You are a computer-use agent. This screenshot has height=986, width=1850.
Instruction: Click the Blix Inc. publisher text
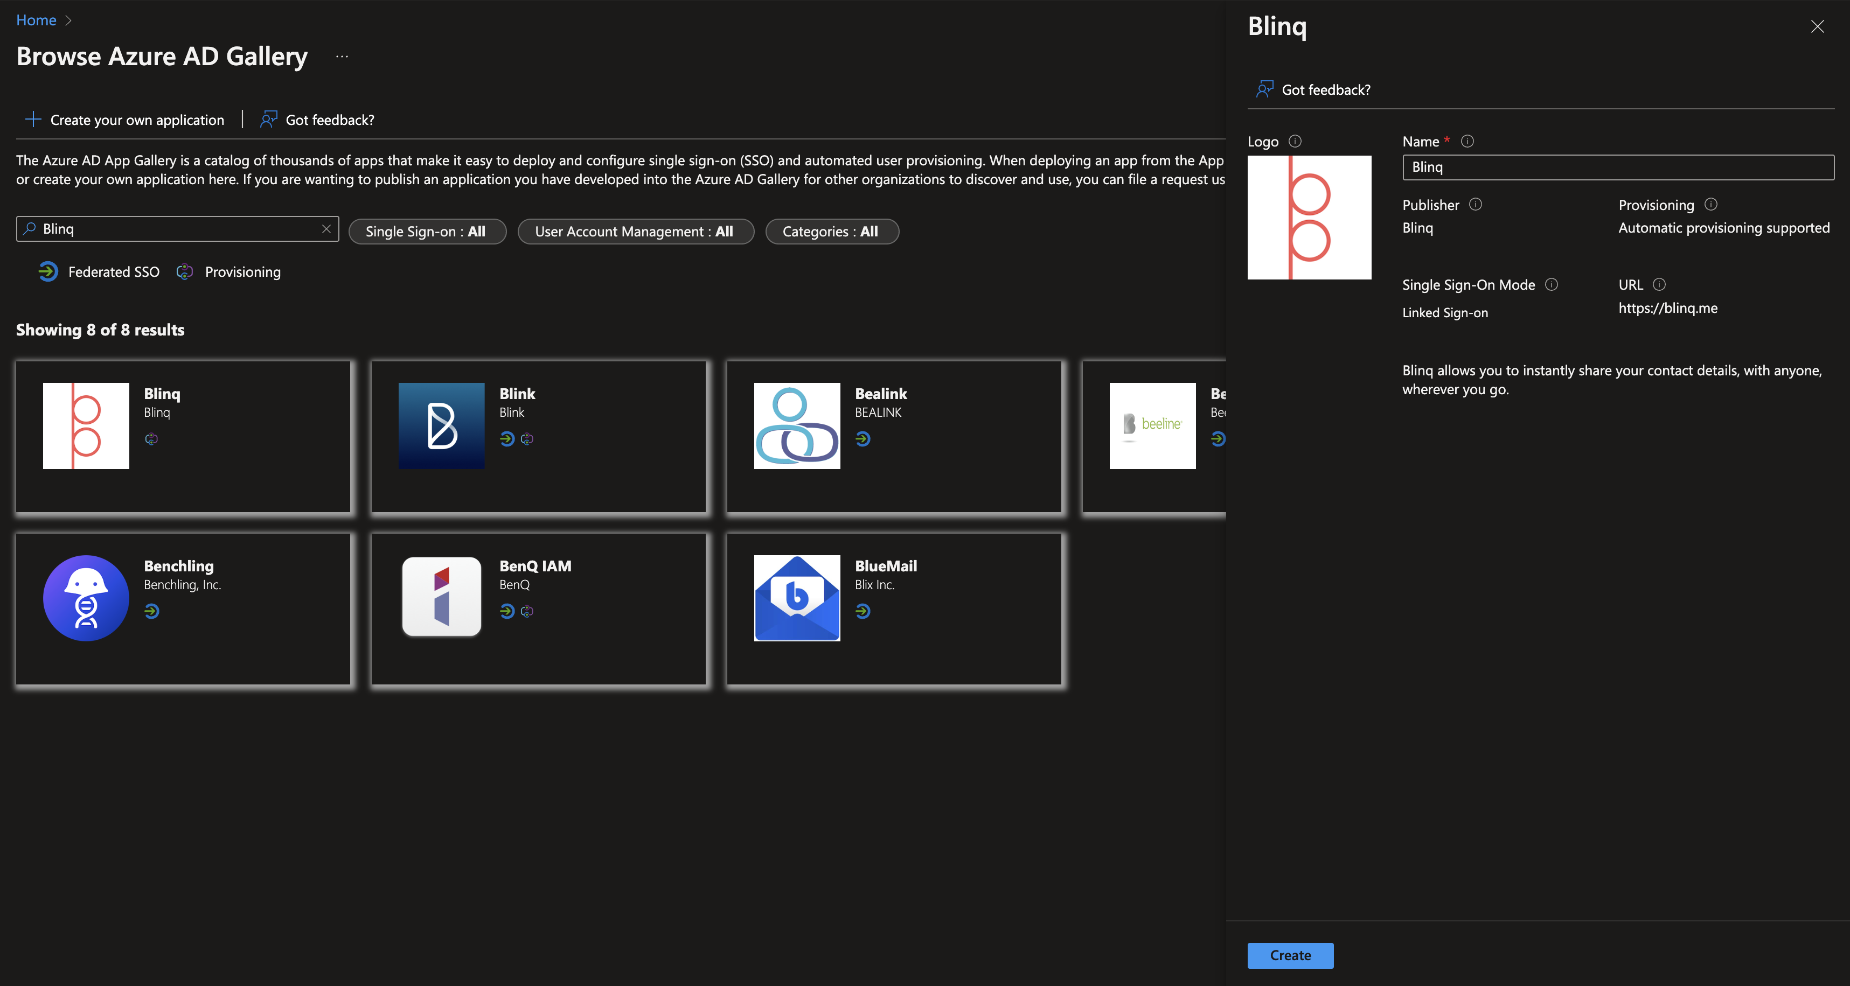point(874,584)
